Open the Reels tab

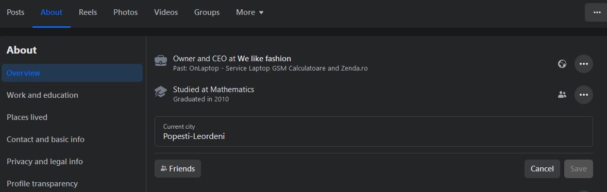click(x=88, y=12)
